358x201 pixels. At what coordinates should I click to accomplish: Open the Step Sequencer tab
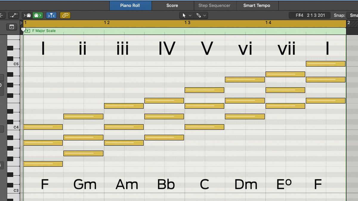coord(215,5)
